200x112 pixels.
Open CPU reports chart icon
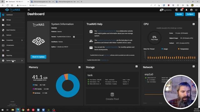[x=193, y=24]
